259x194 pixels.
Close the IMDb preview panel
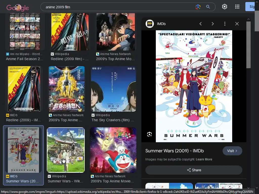tap(237, 24)
